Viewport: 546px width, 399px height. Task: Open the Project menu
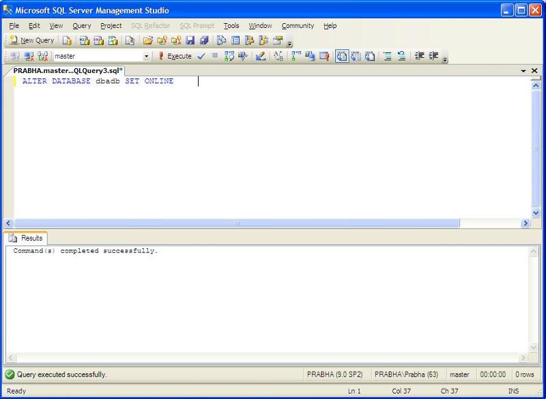111,26
